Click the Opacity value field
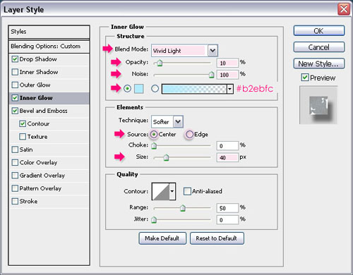Screen dimensions: 353x275 pyautogui.click(x=227, y=63)
